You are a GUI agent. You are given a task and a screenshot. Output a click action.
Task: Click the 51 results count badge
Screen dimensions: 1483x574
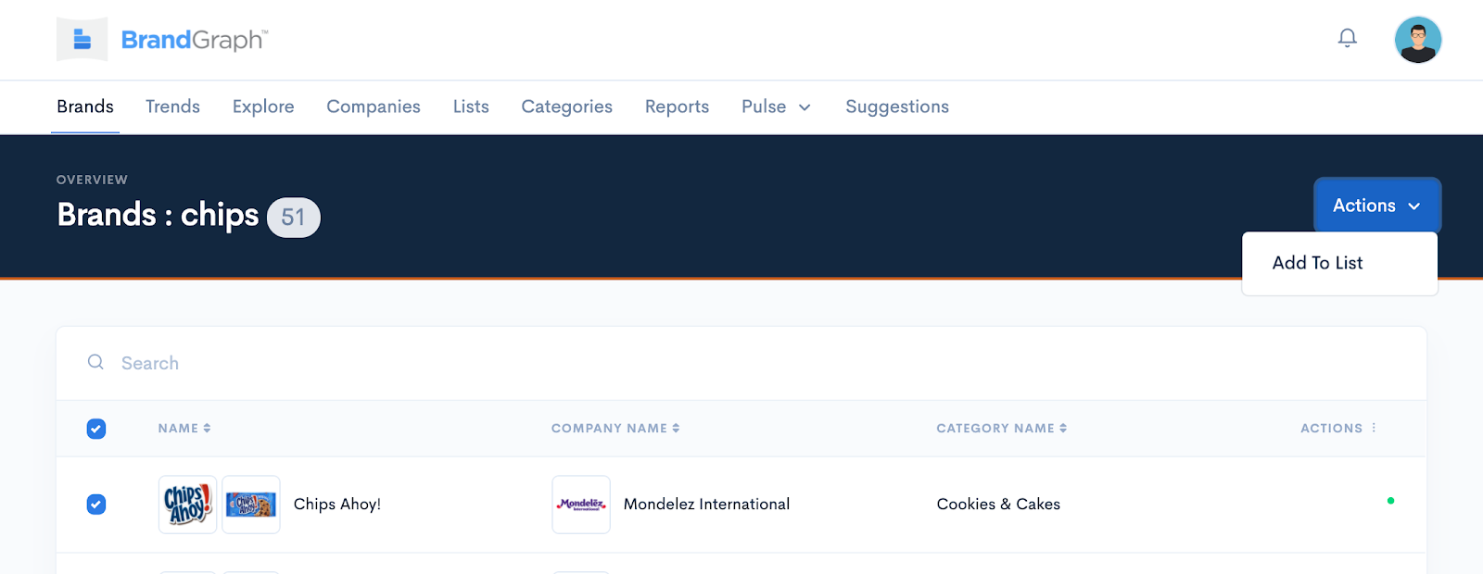(294, 218)
